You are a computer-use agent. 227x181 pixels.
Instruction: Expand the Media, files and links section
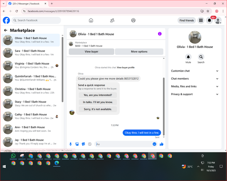tap(195, 86)
